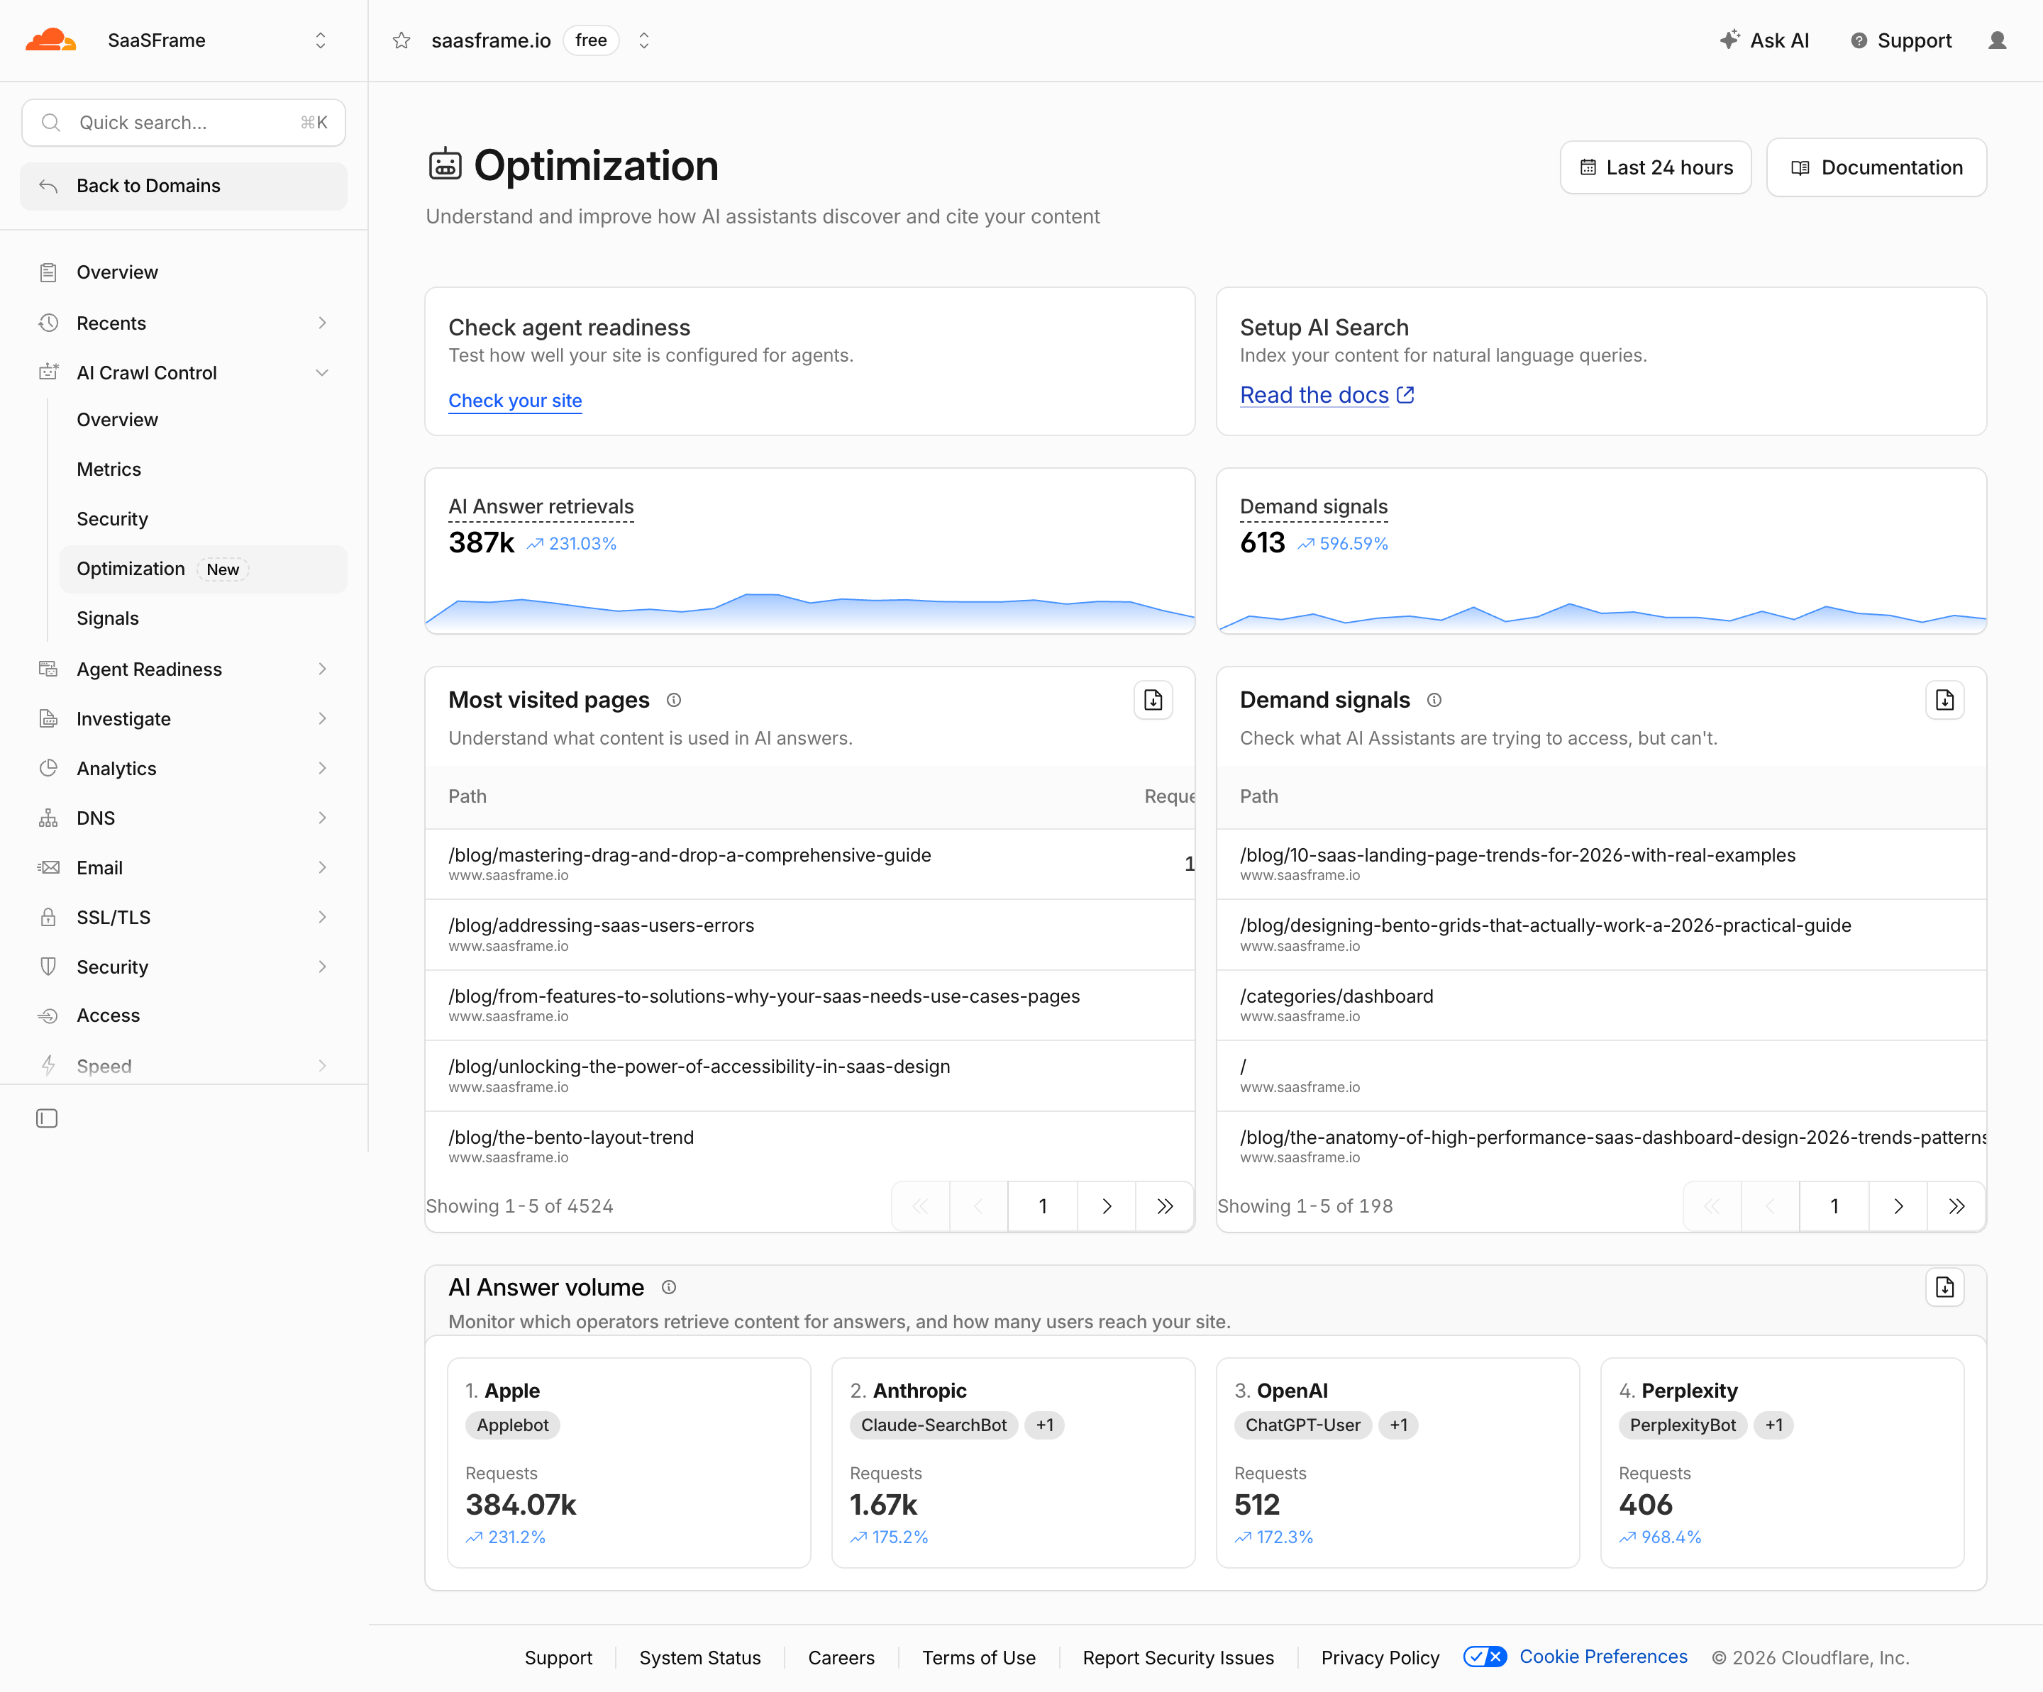
Task: Toggle the Cookie Preferences privacy switch
Action: (1485, 1657)
